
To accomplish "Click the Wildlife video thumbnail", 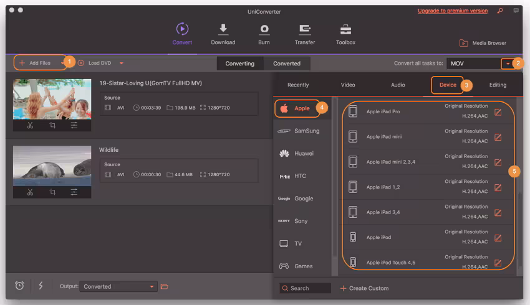I will [52, 166].
